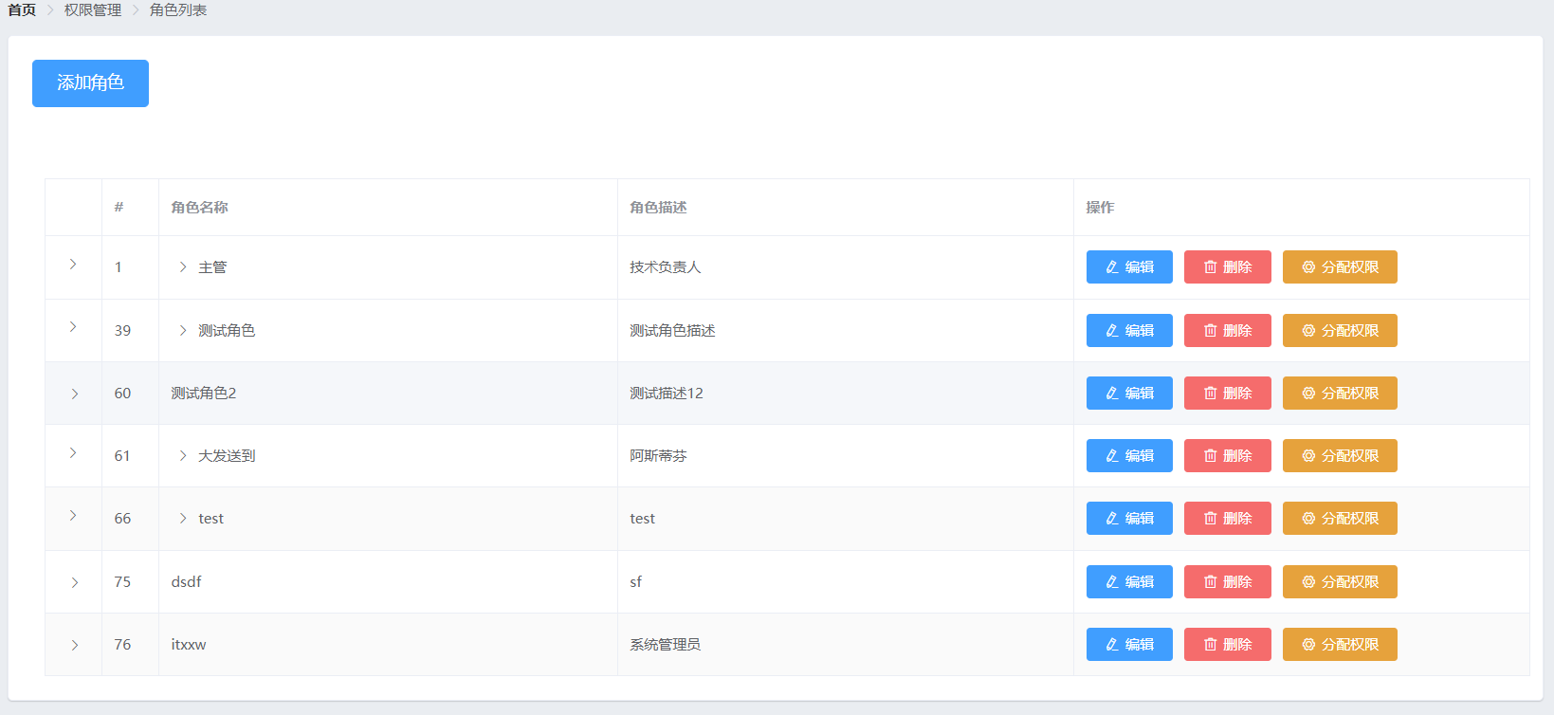1554x715 pixels.
Task: Select 角色列表 breadcrumb item
Action: pos(178,10)
